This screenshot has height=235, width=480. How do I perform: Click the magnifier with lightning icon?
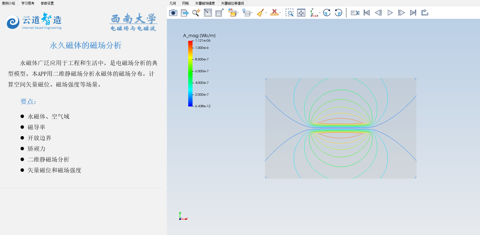pos(196,13)
